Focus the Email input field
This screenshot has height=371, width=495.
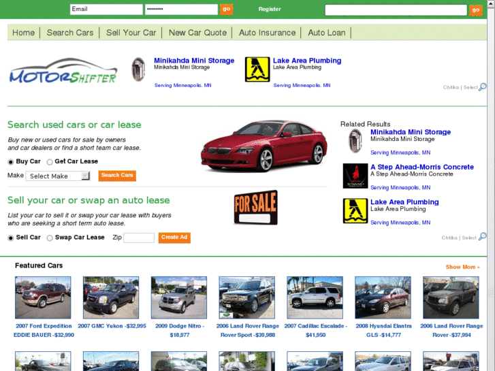106,9
